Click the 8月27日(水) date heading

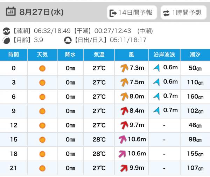click(x=42, y=12)
